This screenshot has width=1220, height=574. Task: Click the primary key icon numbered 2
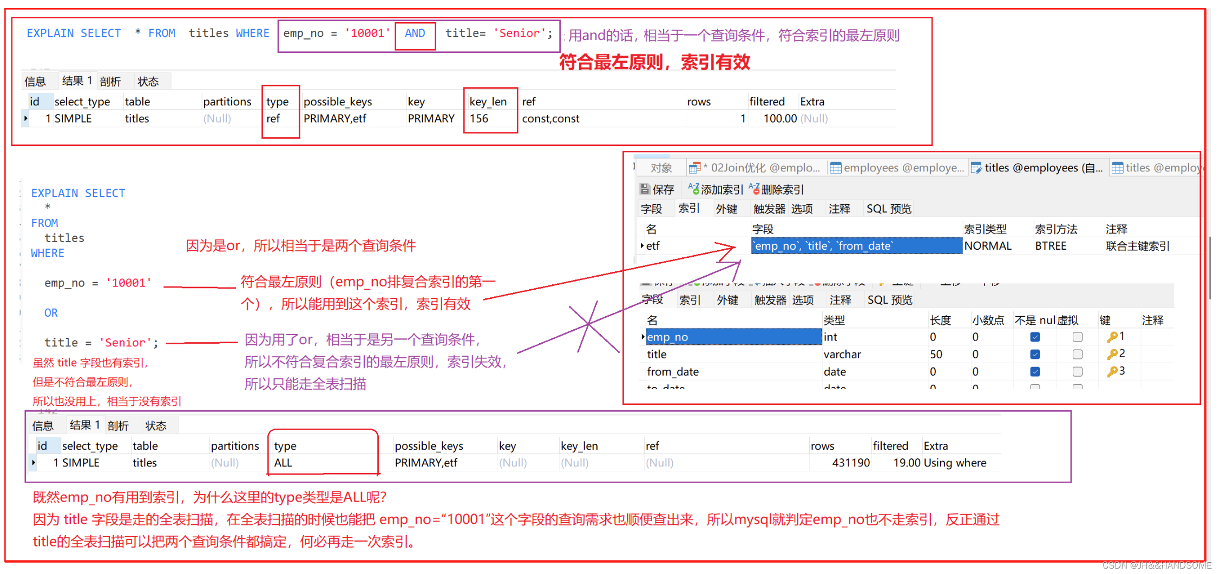point(1112,355)
